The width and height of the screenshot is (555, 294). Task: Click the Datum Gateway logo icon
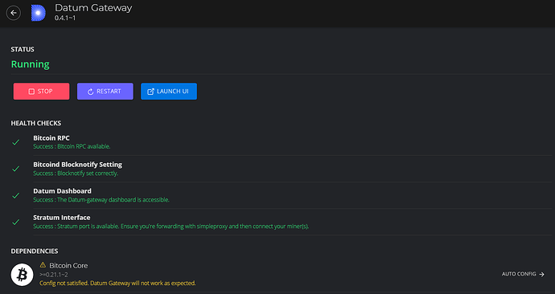coord(39,13)
